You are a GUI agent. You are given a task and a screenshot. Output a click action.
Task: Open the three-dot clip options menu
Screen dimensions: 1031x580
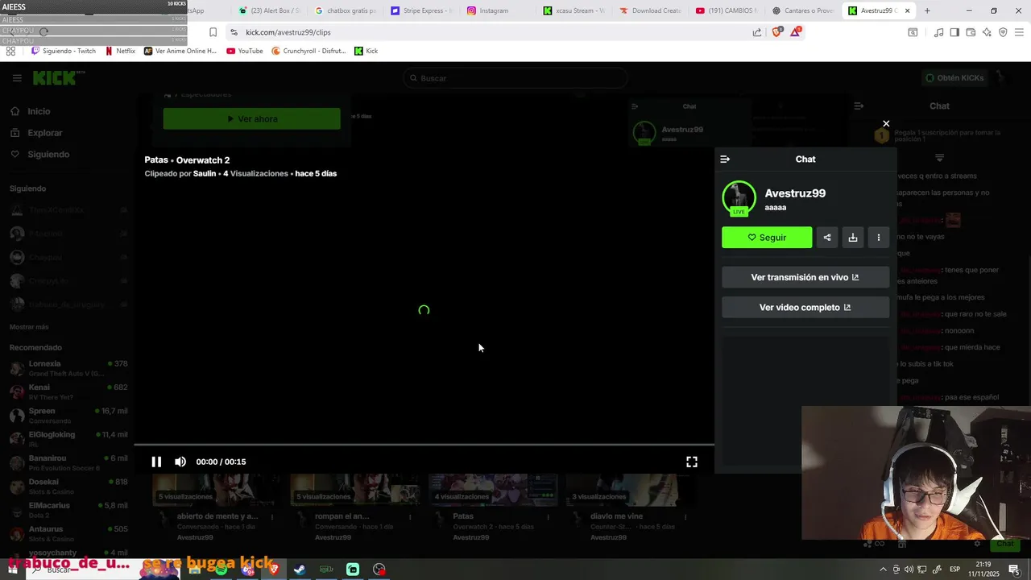[x=879, y=238]
